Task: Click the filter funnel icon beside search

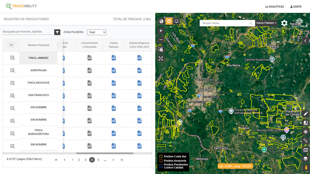Action: click(x=57, y=32)
